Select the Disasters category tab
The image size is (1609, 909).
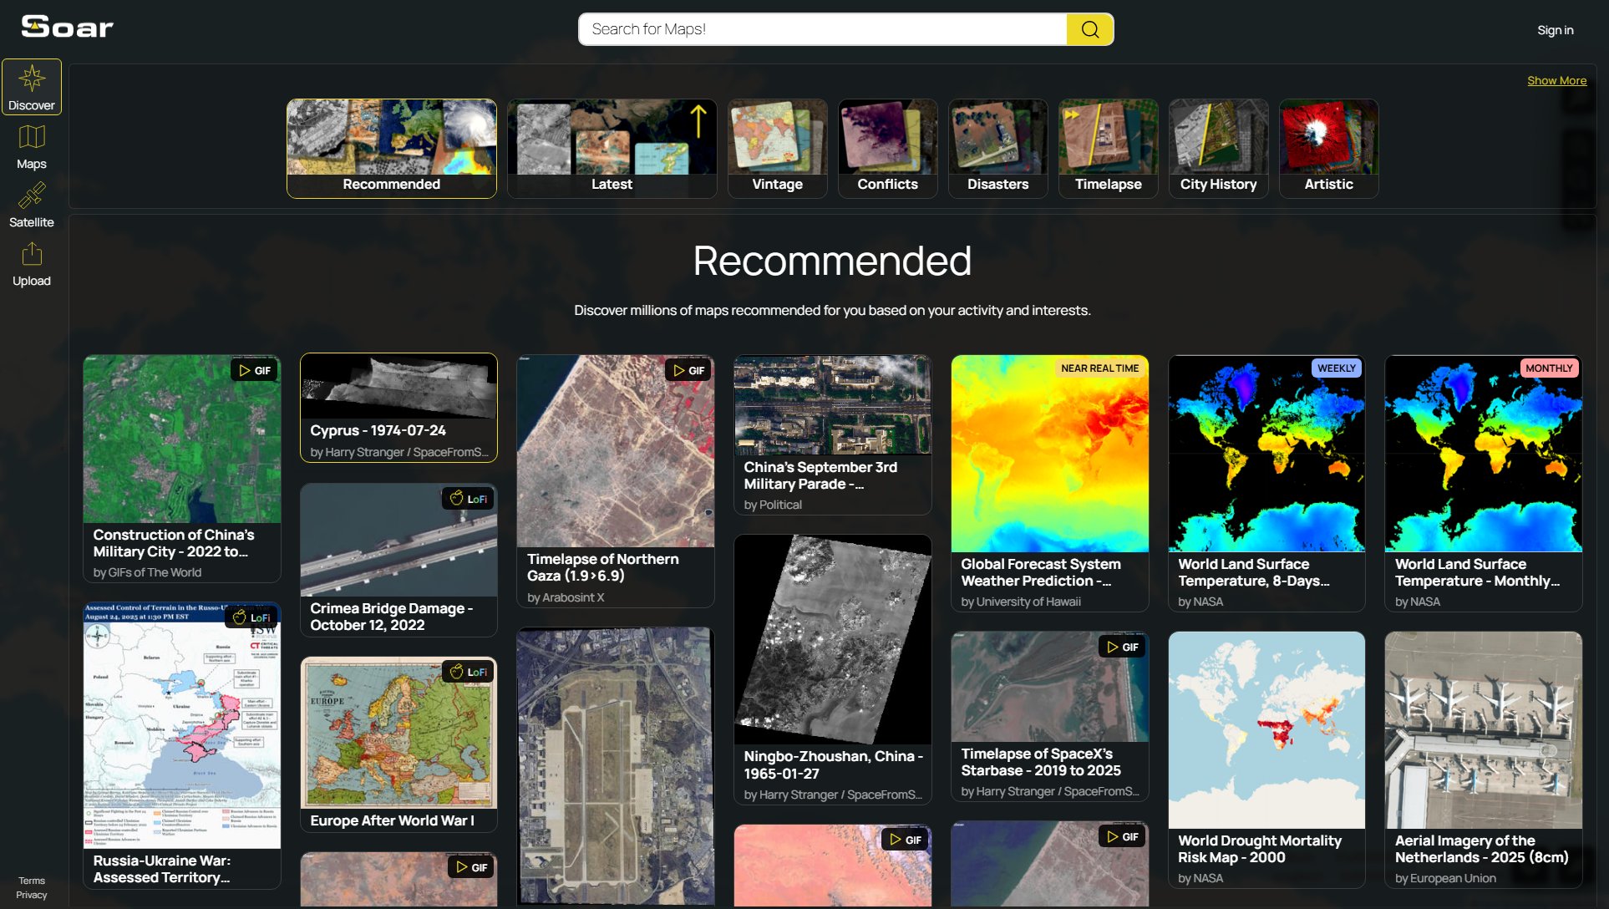pos(998,149)
